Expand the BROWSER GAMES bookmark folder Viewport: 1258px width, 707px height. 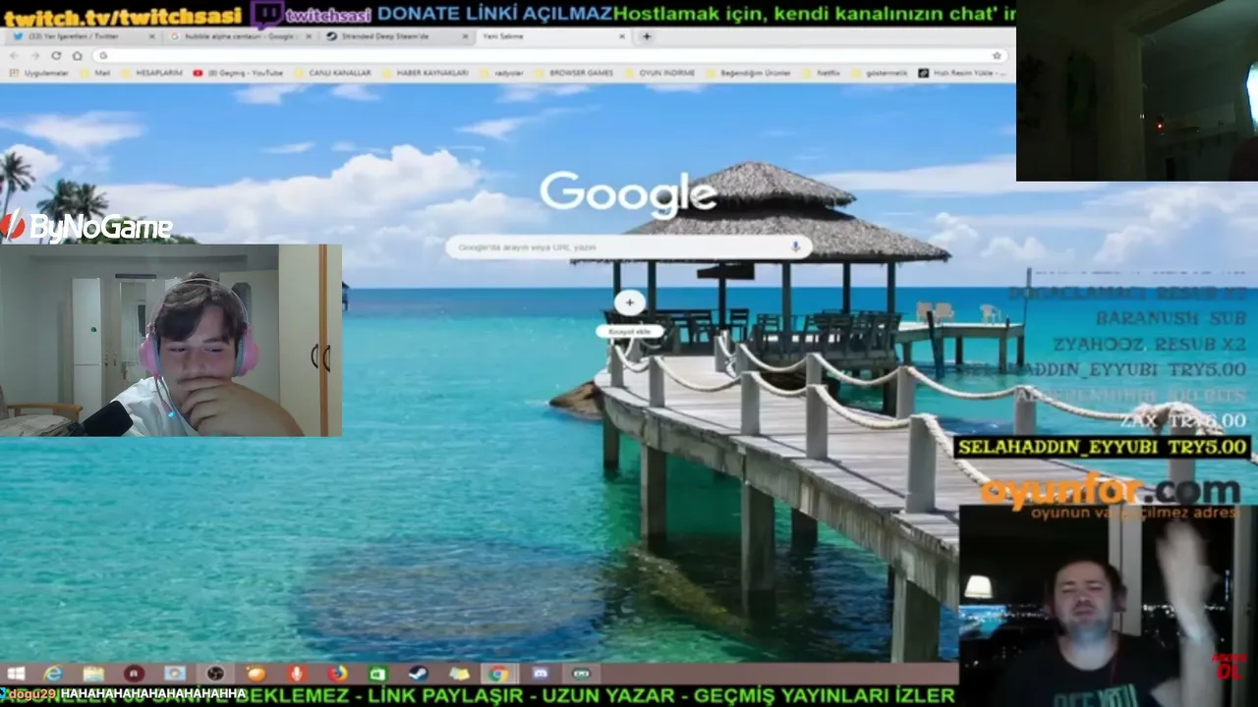574,73
